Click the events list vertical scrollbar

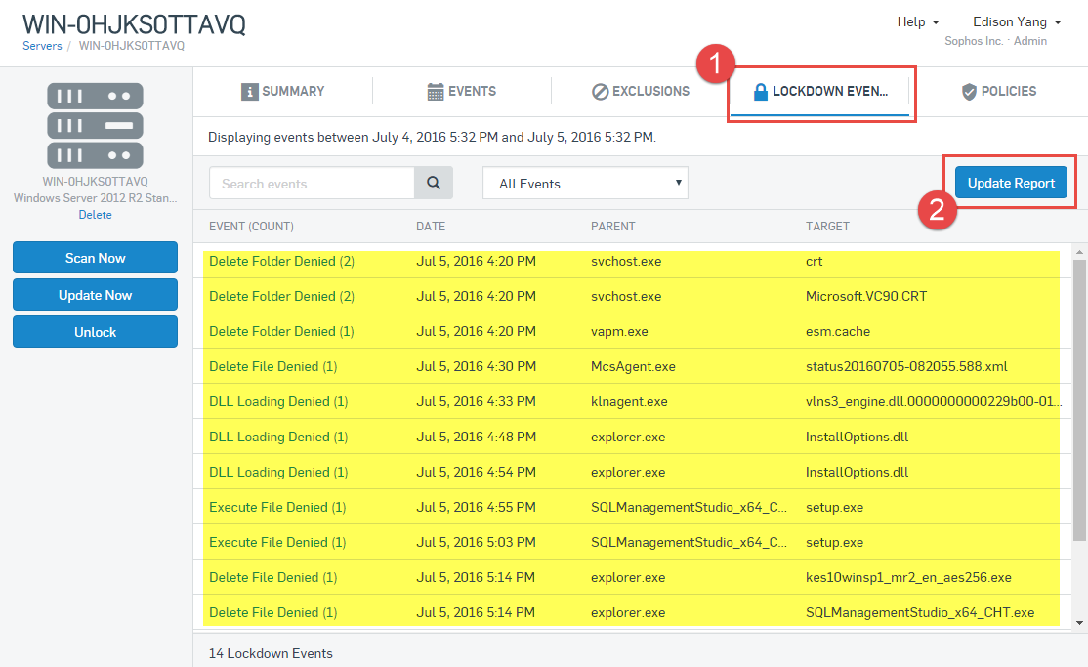(1079, 400)
